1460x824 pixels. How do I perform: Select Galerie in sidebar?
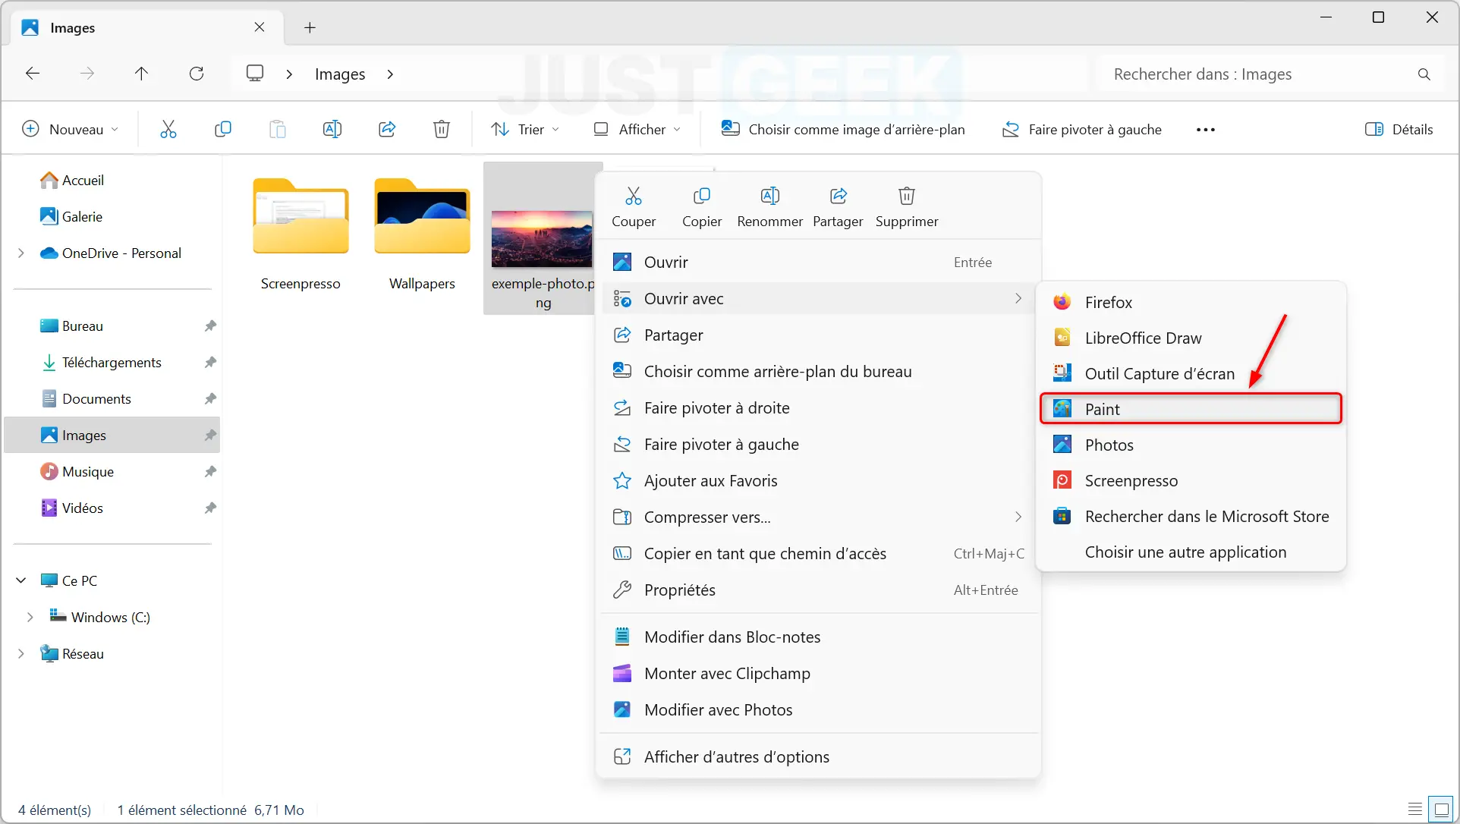coord(111,216)
